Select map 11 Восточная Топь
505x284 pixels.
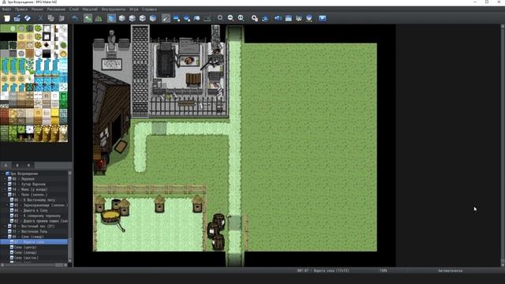(x=29, y=231)
